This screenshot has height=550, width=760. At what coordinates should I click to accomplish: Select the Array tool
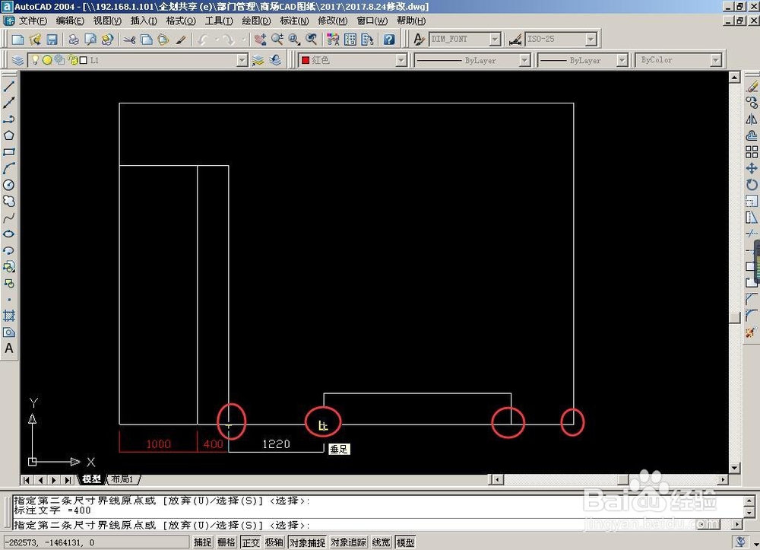pyautogui.click(x=752, y=152)
